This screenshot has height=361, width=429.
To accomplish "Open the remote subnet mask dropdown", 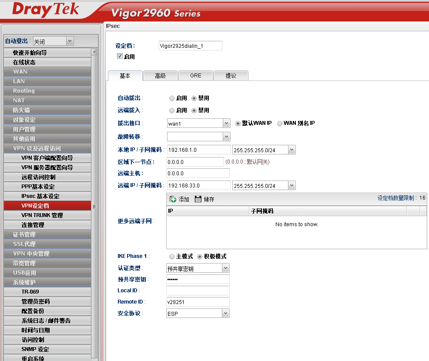I will click(292, 185).
